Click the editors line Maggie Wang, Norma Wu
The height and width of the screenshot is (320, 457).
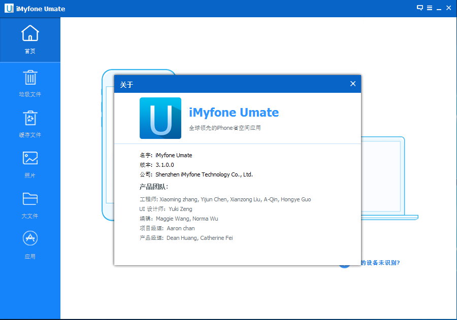point(179,219)
